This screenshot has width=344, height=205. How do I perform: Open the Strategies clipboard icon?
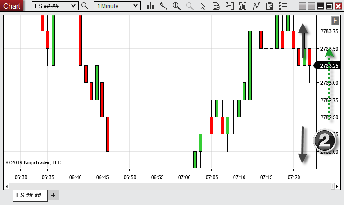270,6
